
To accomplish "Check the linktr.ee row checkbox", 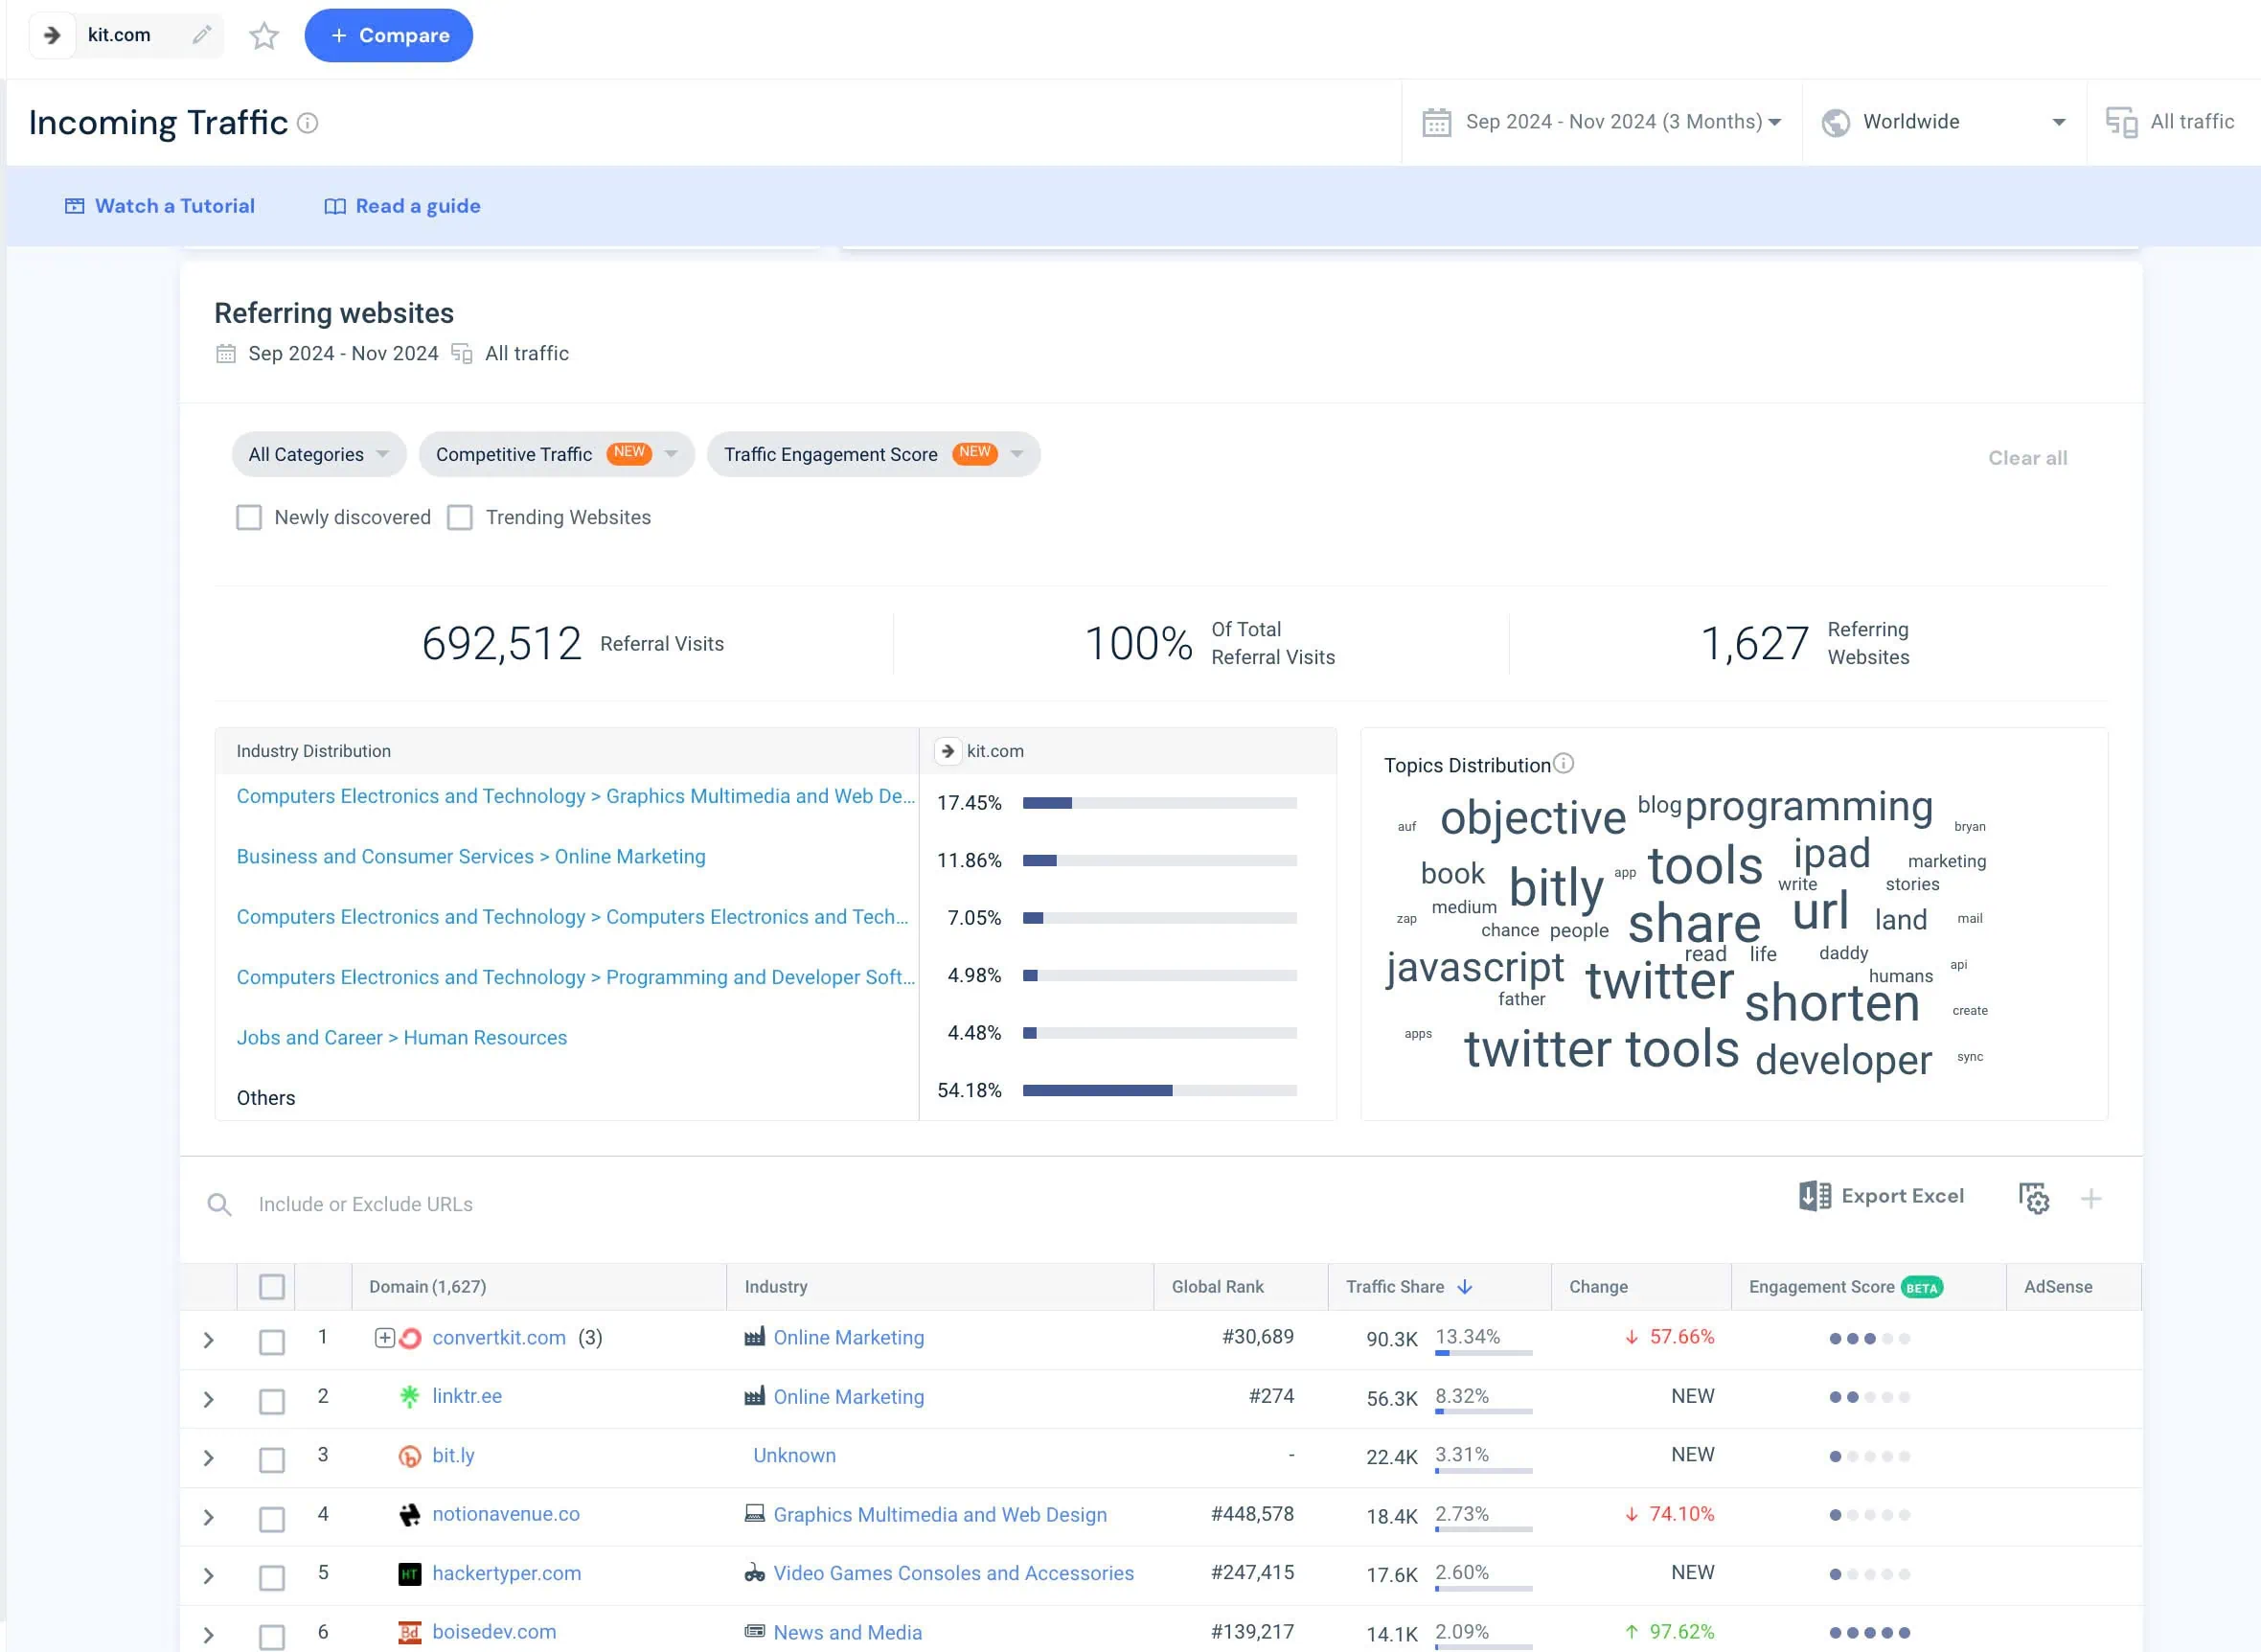I will click(x=272, y=1401).
